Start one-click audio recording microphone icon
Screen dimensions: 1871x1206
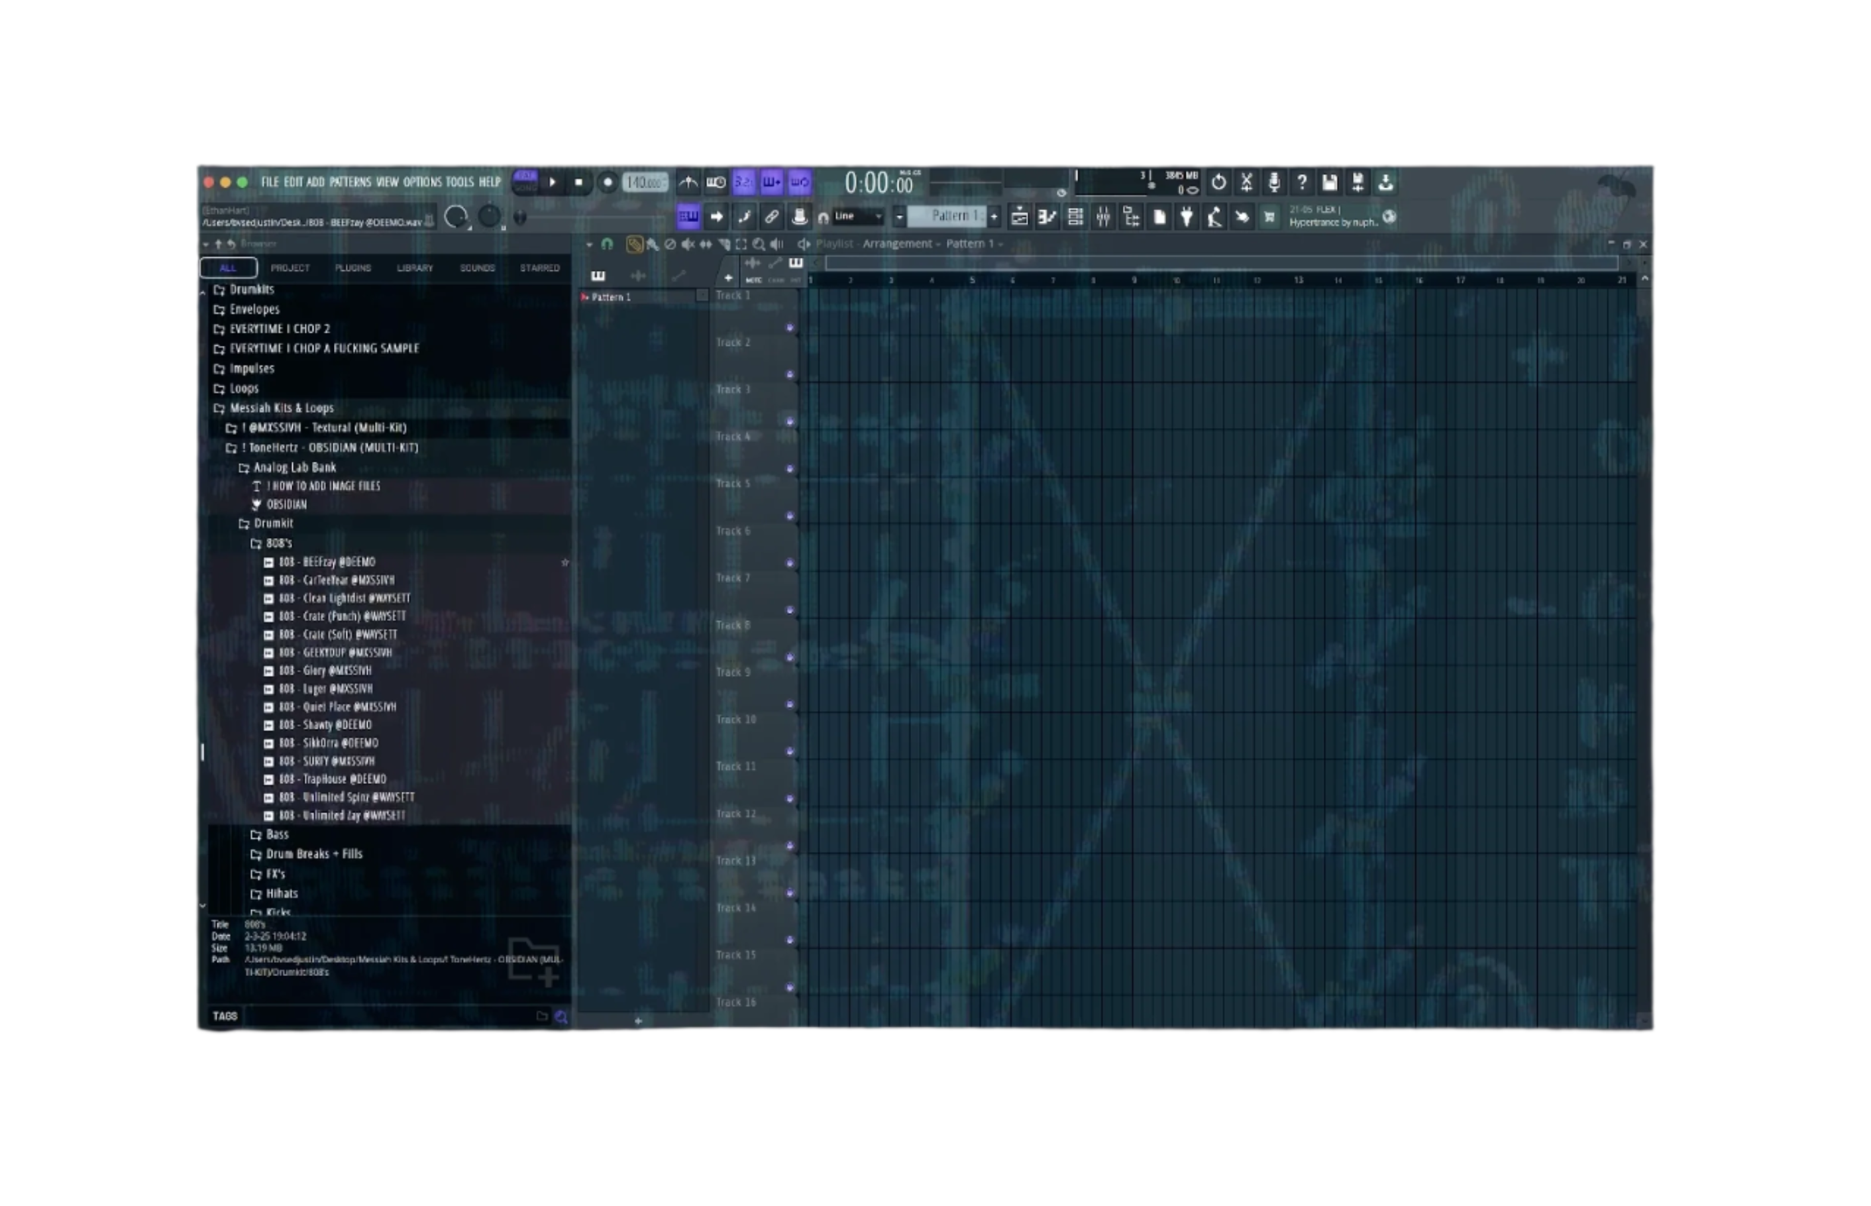pos(1275,182)
